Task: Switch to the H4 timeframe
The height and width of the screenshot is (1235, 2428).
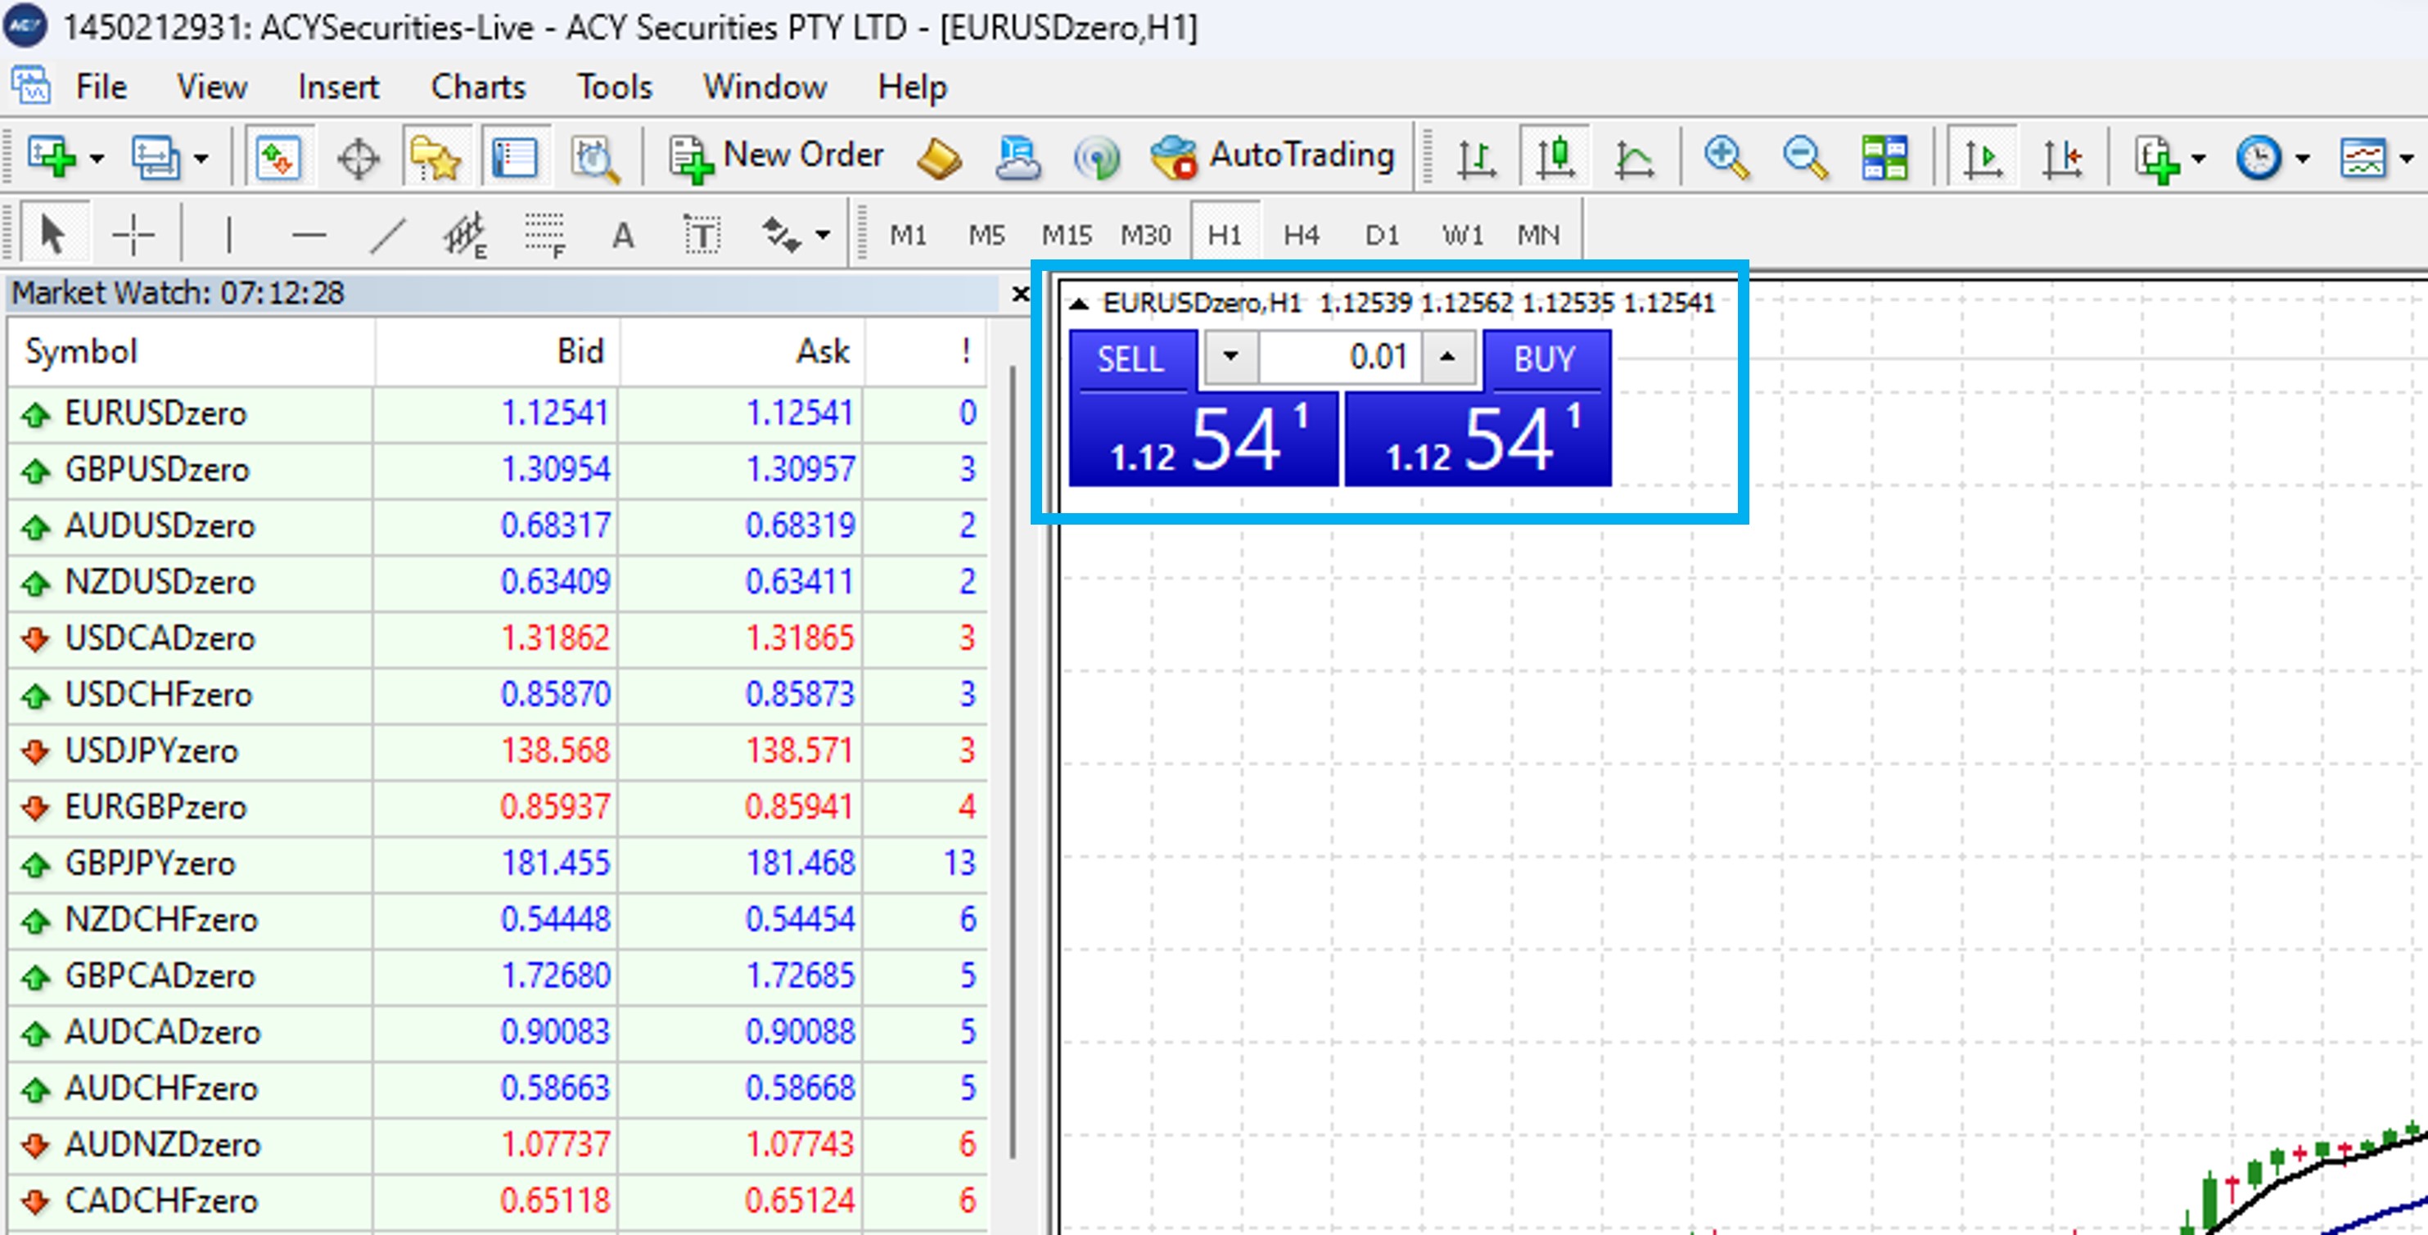Action: click(1301, 235)
